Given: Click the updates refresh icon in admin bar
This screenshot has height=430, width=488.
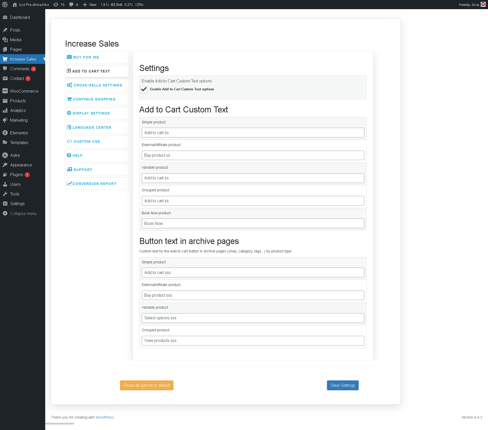Looking at the screenshot, I should (56, 5).
